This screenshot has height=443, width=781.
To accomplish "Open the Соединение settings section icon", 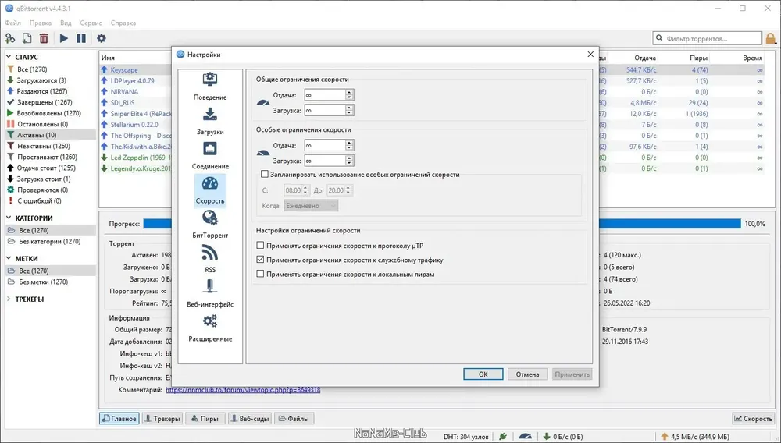I will (209, 148).
